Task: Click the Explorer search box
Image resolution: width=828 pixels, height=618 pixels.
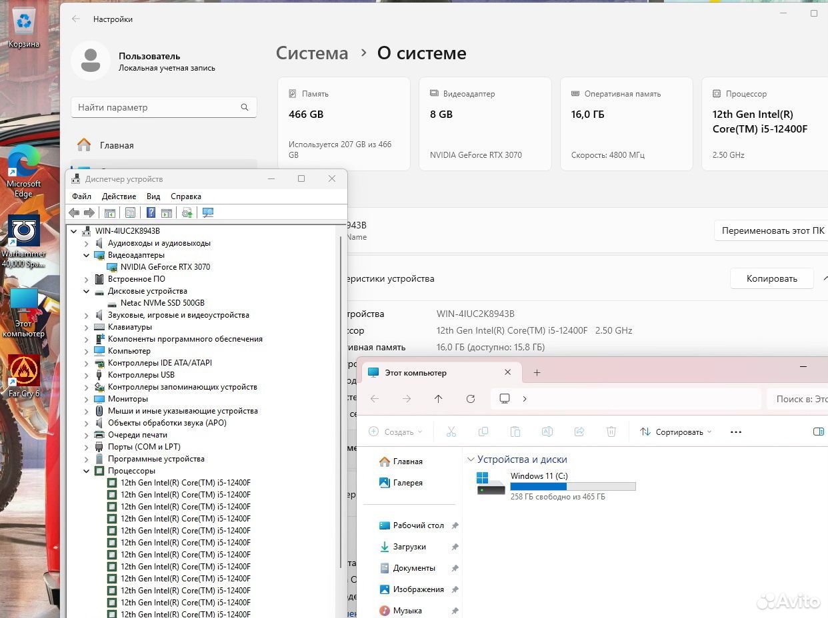Action: (x=797, y=399)
